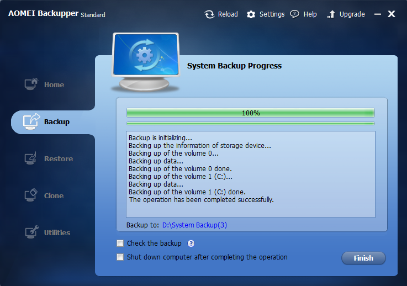Tick Shut down computer after completing checkbox
Screen dimensions: 407x286
[120, 257]
